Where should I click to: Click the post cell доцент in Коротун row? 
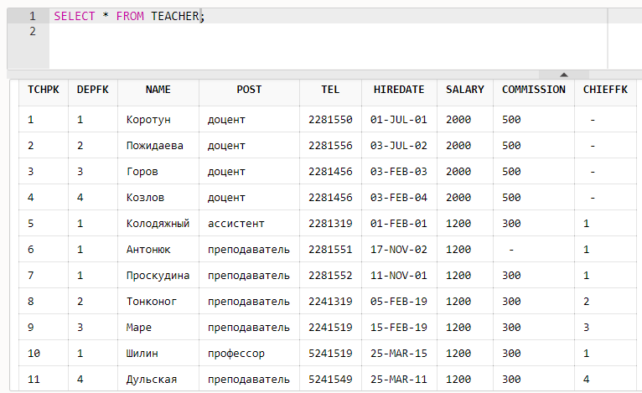coord(226,120)
